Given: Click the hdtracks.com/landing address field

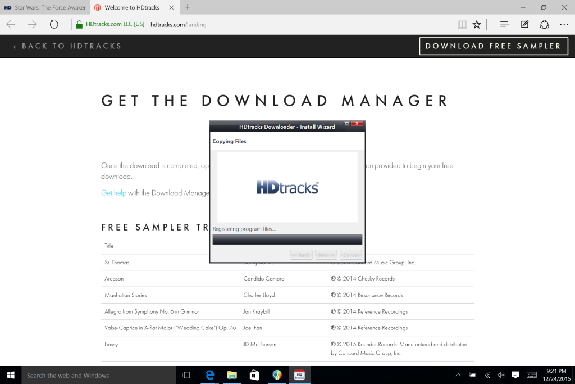Looking at the screenshot, I should [178, 25].
